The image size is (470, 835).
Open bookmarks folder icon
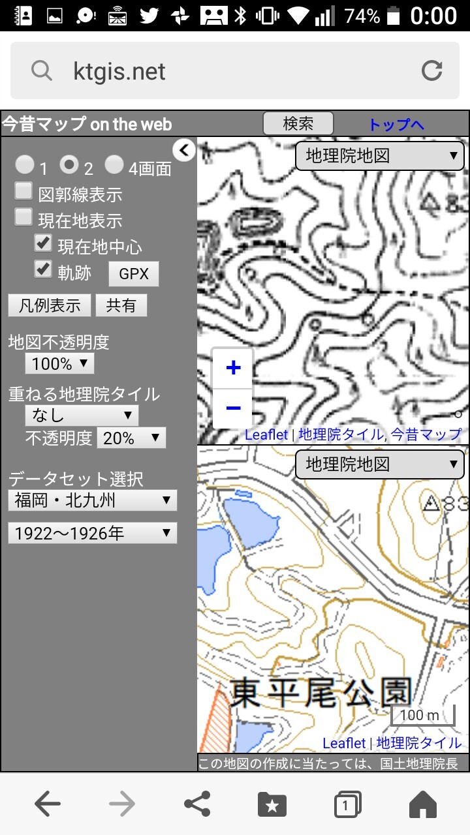pos(272,804)
